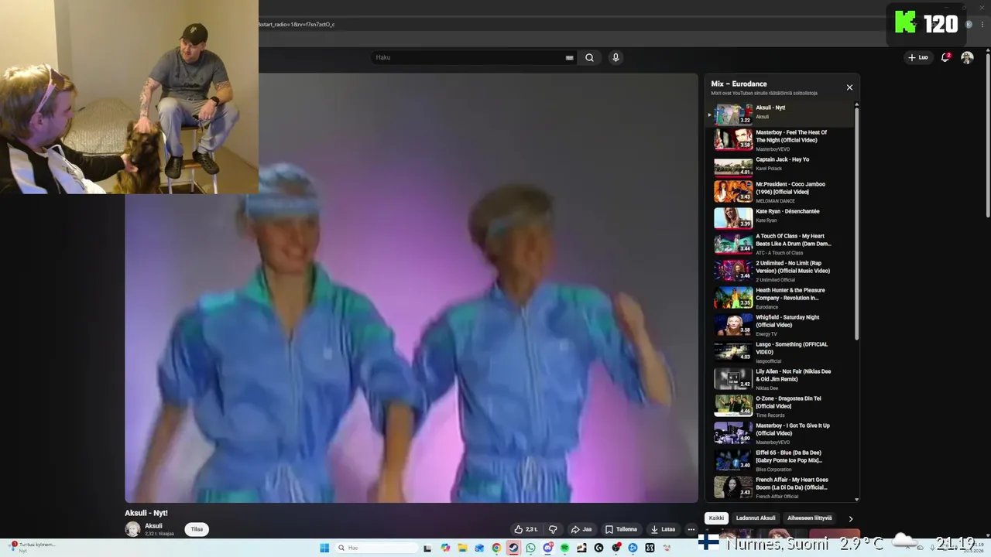Image resolution: width=991 pixels, height=557 pixels.
Task: Open Discord from the taskbar
Action: point(547,548)
